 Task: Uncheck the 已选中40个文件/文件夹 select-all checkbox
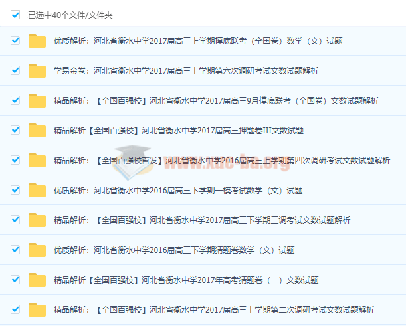pos(15,13)
